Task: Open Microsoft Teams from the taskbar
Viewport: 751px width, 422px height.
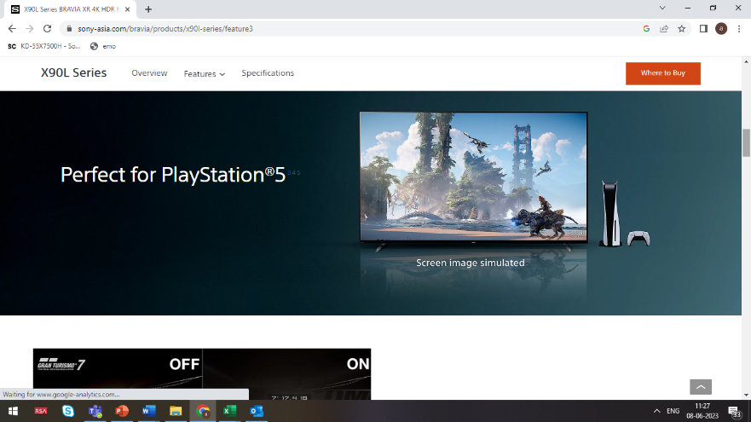Action: pos(95,411)
